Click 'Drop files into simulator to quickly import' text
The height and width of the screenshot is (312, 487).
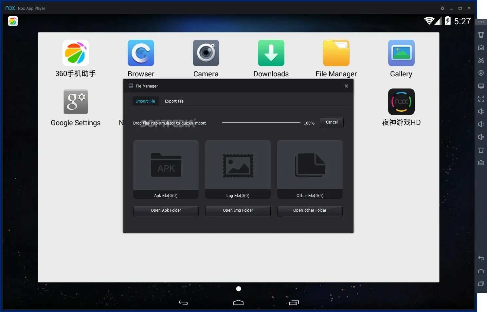coord(170,123)
